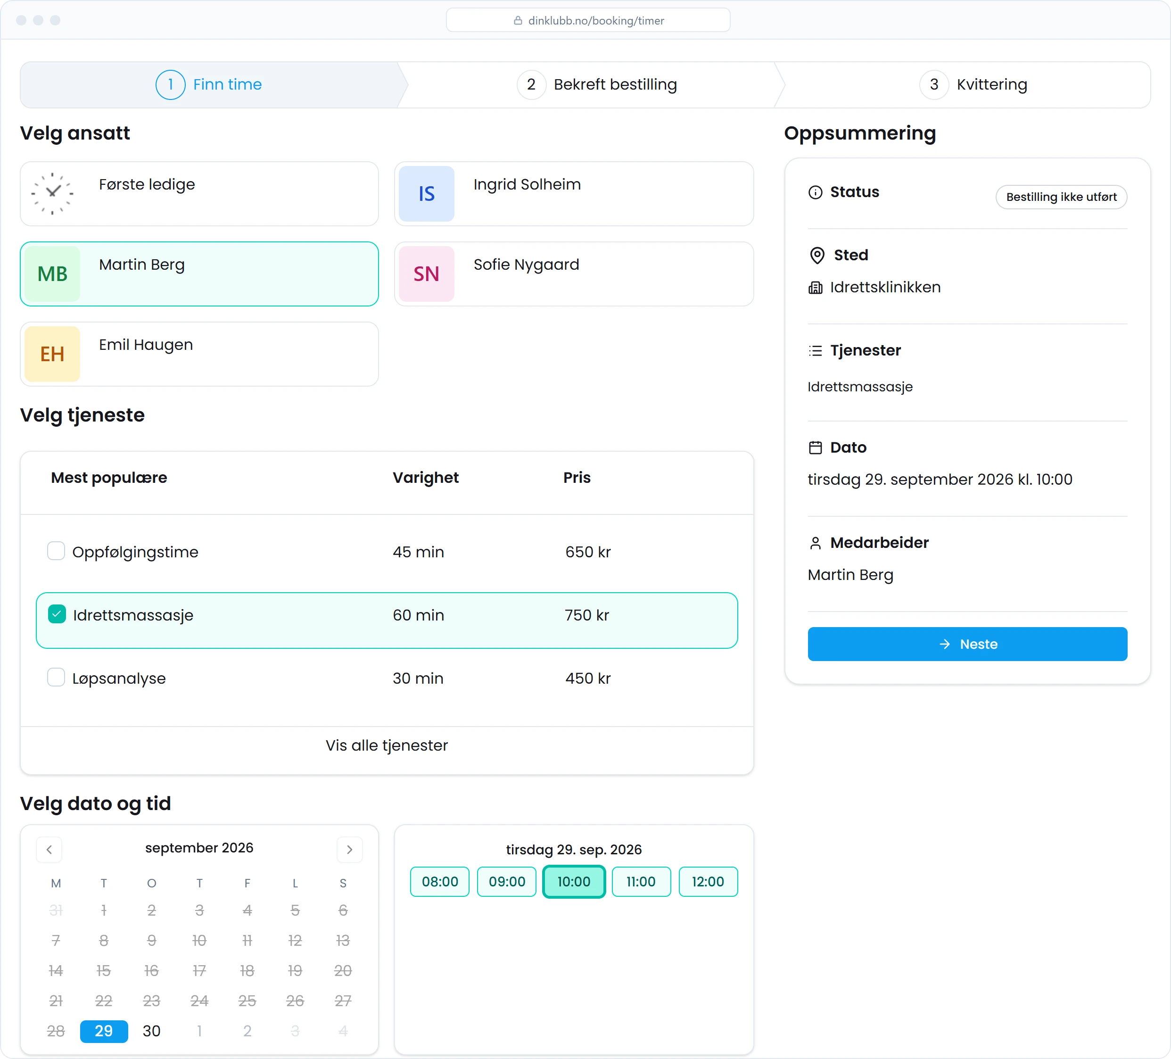1171x1059 pixels.
Task: Click the 30 min duration for Løpsanalyse
Action: tap(418, 678)
